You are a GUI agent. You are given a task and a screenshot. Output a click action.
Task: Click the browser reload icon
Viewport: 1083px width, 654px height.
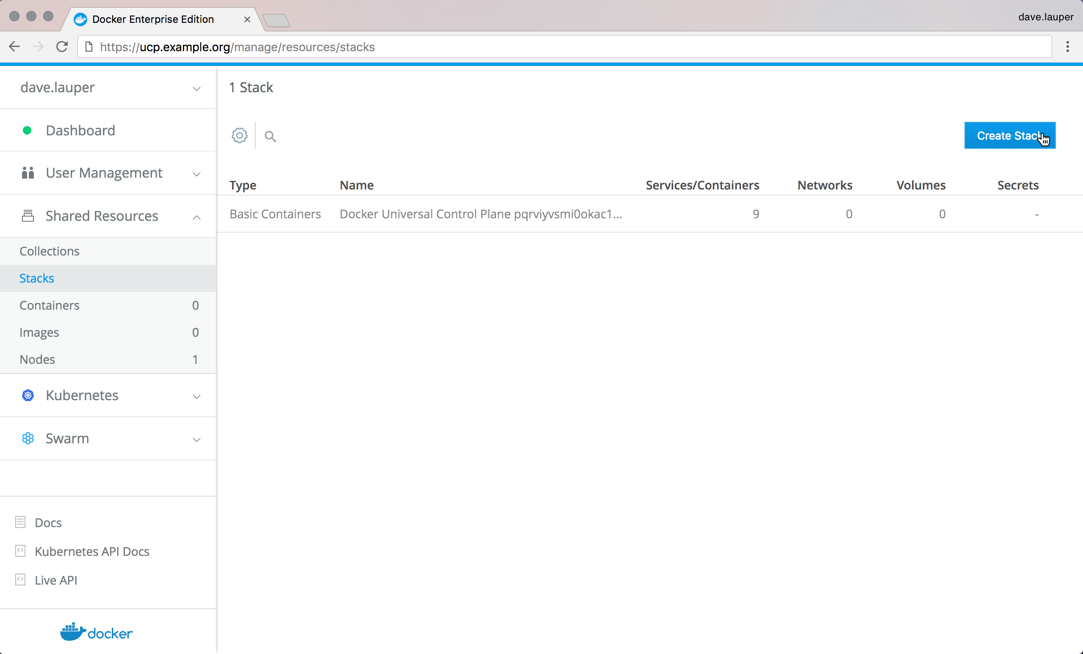click(62, 47)
